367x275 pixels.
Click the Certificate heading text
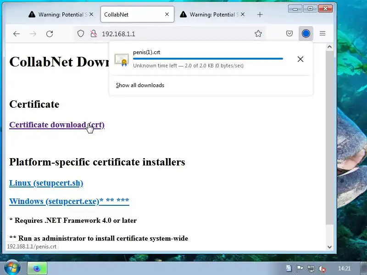(x=34, y=104)
